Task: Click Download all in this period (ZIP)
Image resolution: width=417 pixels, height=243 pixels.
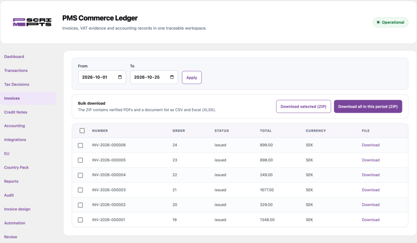Action: 368,106
